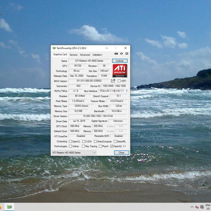Screen dimensions: 211x211
Task: Click the Close button at the bottom
Action: [122, 153]
